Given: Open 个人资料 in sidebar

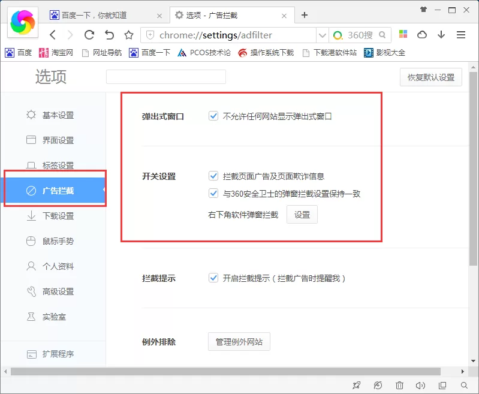Looking at the screenshot, I should [x=53, y=266].
